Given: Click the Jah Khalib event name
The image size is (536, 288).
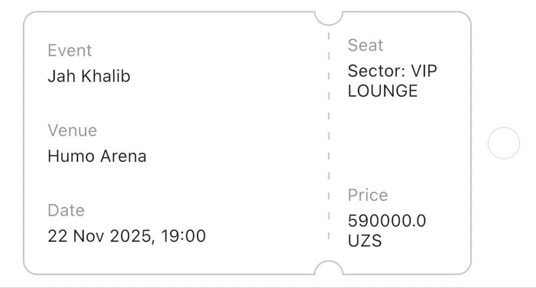Looking at the screenshot, I should [89, 77].
